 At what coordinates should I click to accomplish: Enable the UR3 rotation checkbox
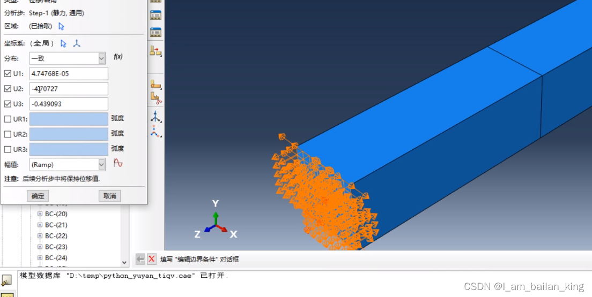point(8,149)
